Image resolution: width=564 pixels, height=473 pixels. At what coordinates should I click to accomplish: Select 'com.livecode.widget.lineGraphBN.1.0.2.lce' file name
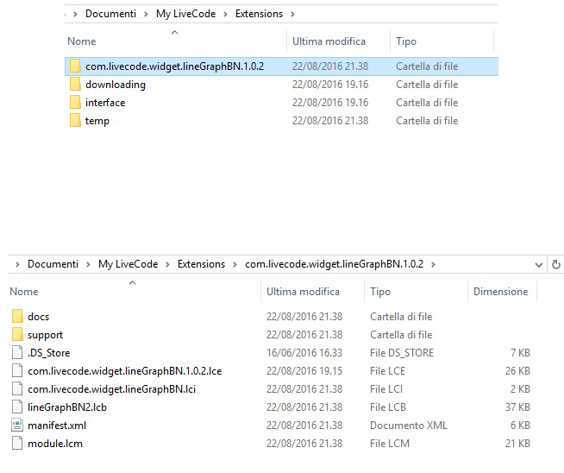point(125,371)
